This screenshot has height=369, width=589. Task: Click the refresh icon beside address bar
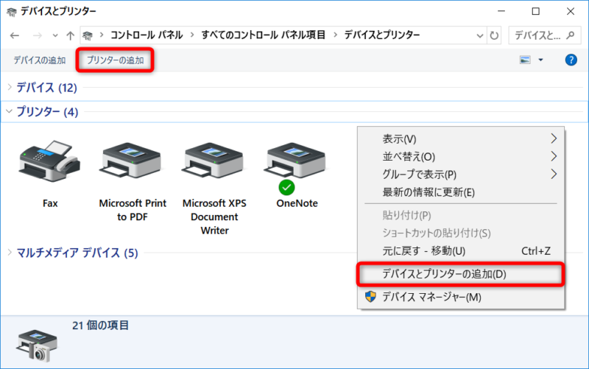point(494,35)
